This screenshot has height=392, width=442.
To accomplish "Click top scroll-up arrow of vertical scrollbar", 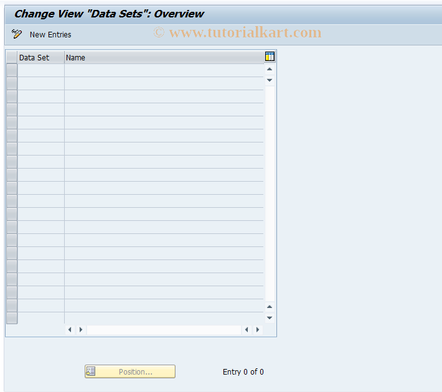I will coord(270,69).
